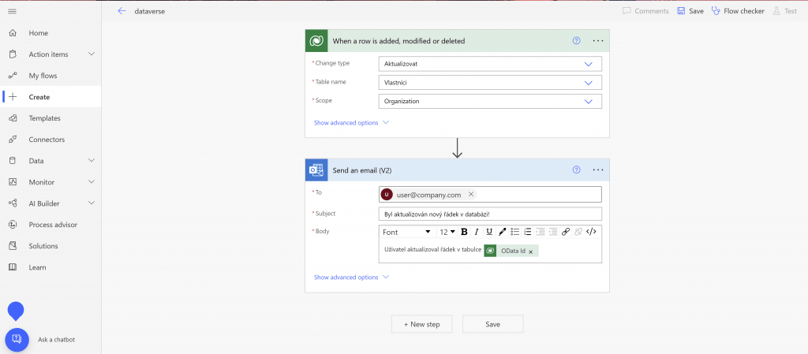Click the New step button
The image size is (808, 354).
pos(421,324)
